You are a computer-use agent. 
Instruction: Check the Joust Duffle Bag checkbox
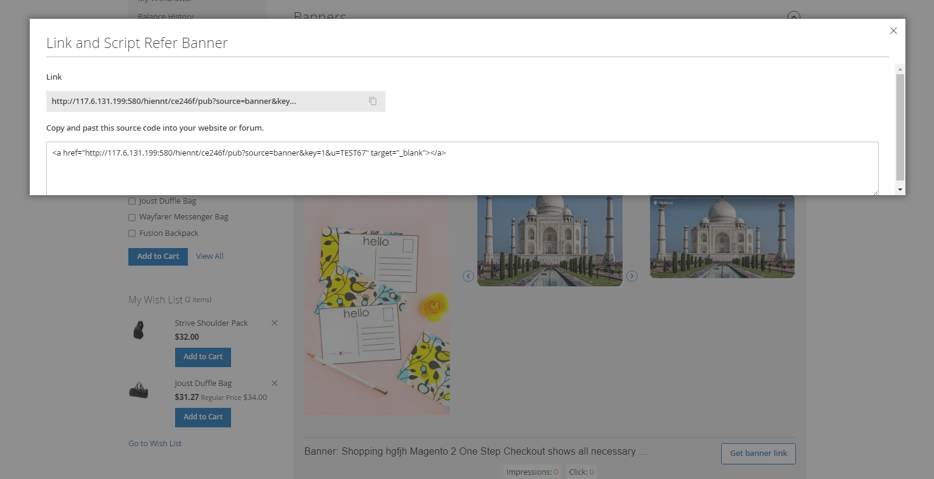coord(132,201)
